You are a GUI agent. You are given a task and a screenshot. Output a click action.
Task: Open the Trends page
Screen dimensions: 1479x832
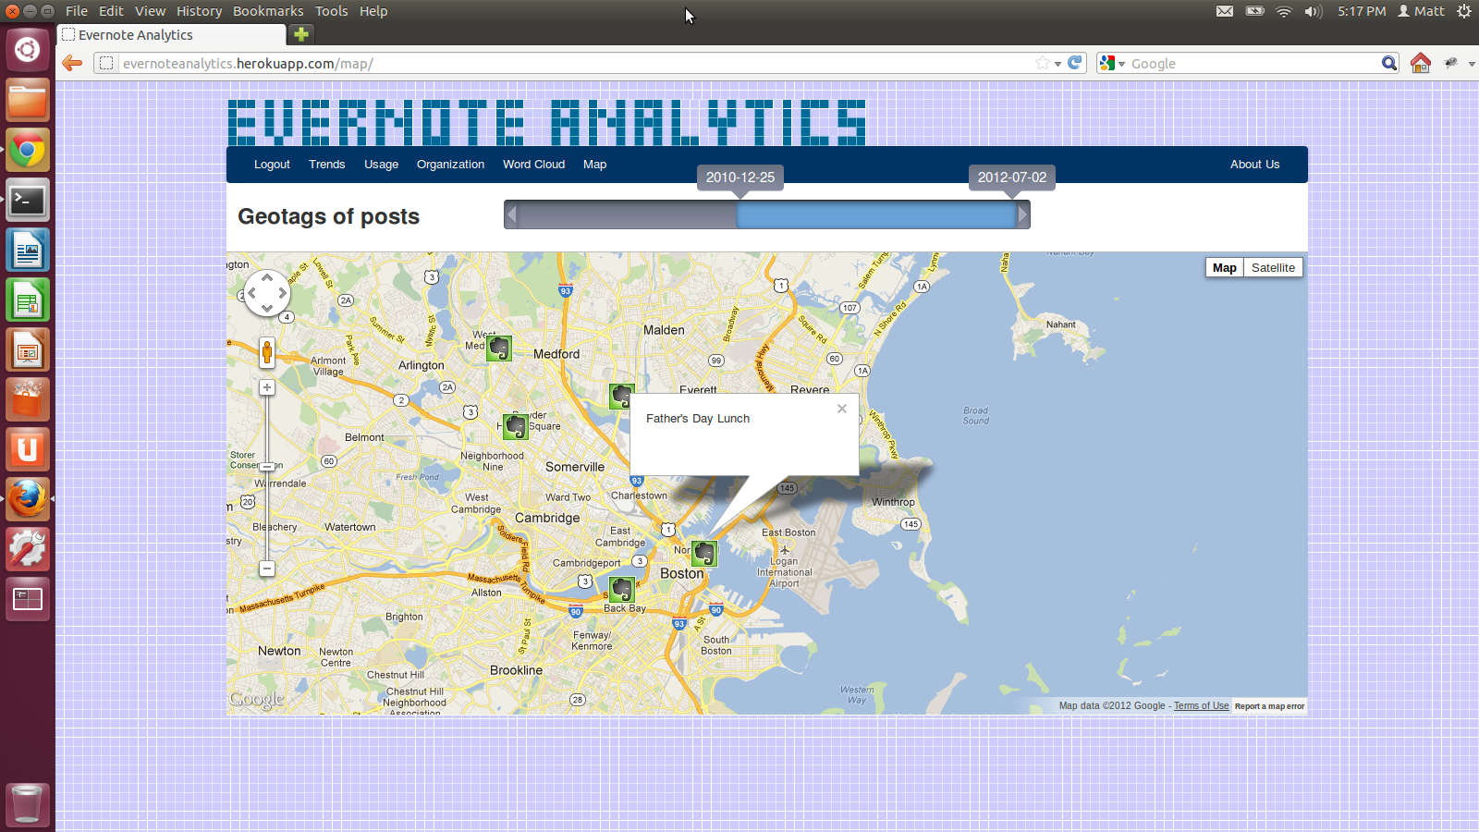[327, 165]
